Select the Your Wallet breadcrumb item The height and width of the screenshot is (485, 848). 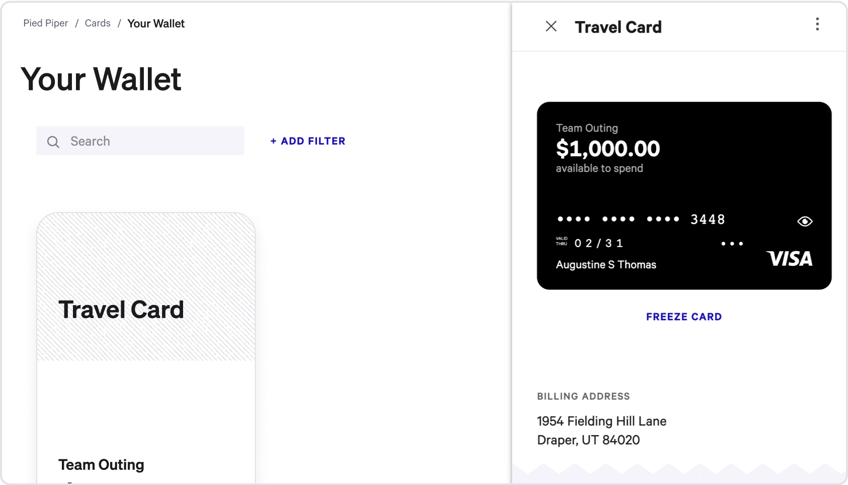click(x=156, y=24)
